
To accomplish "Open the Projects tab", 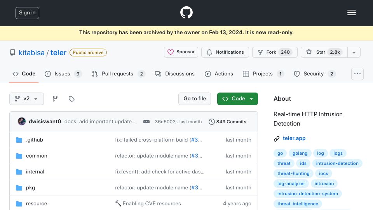I will click(263, 74).
